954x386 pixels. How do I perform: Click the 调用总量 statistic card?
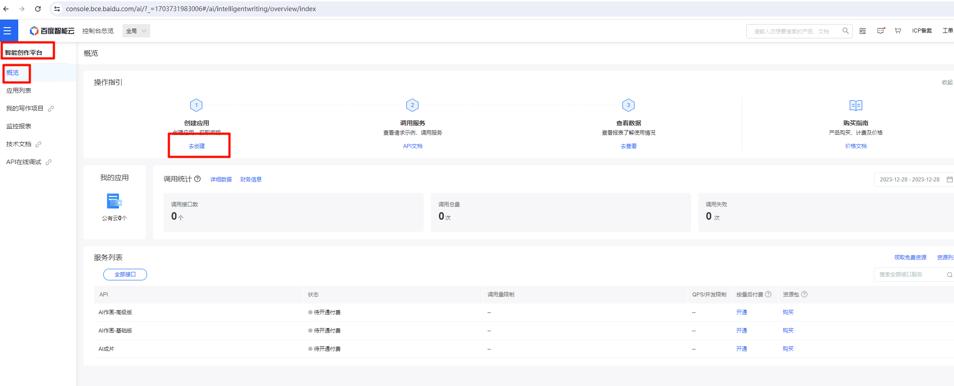[x=561, y=212]
